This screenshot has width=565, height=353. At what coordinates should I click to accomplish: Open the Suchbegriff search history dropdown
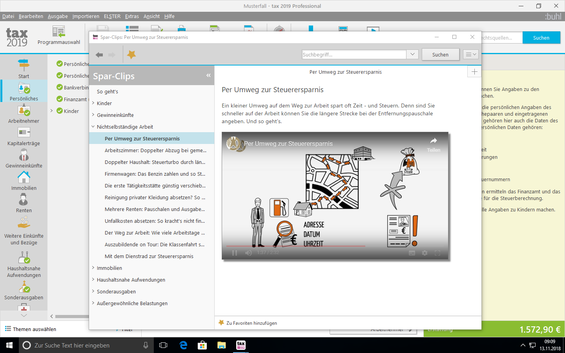pyautogui.click(x=412, y=55)
